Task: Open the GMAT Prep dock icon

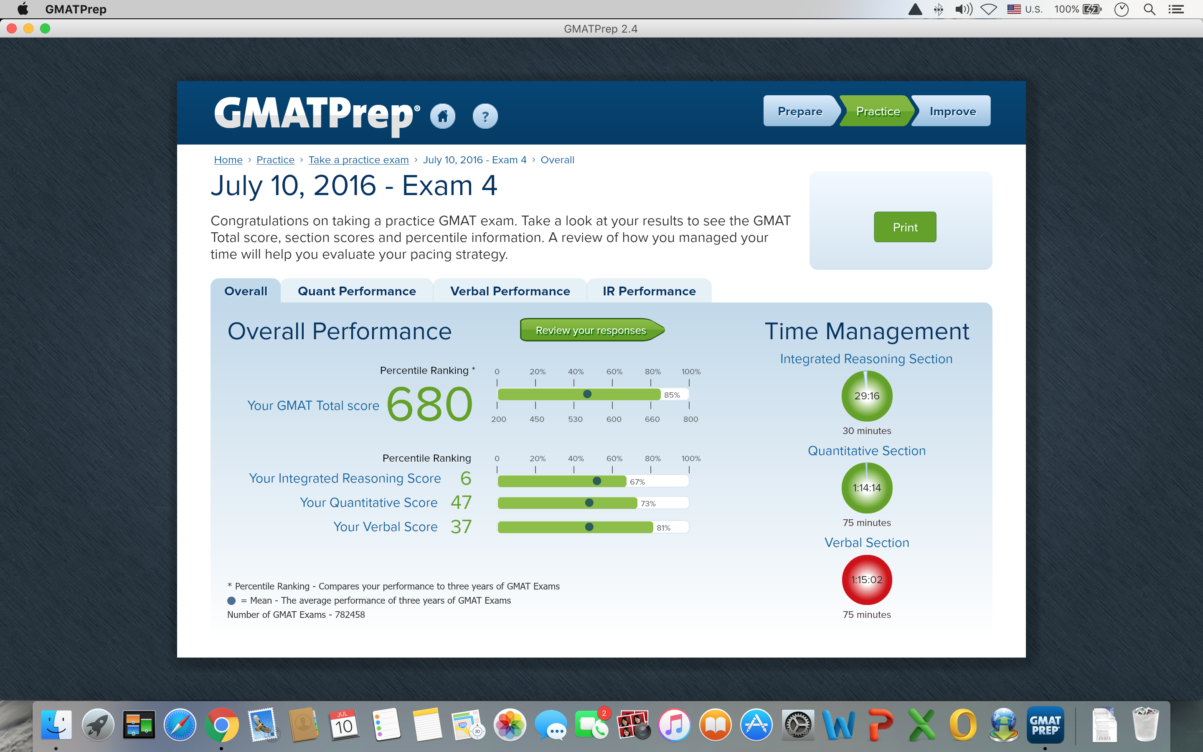Action: tap(1045, 725)
